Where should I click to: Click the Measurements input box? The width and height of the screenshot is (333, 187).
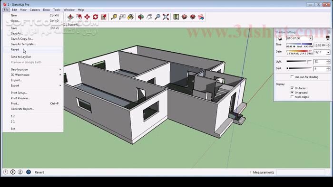tap(301, 172)
